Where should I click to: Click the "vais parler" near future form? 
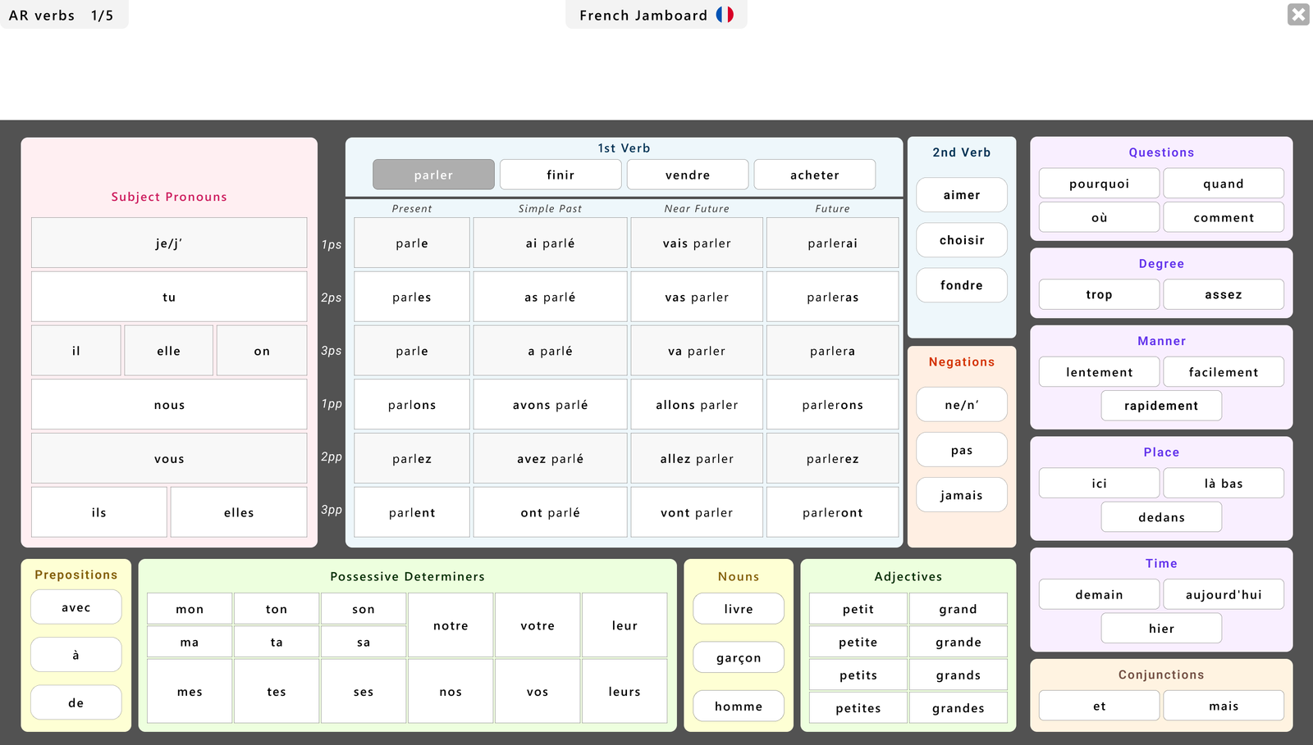696,243
